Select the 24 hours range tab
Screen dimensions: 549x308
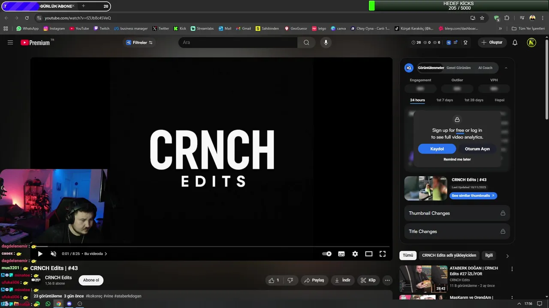coord(417,100)
